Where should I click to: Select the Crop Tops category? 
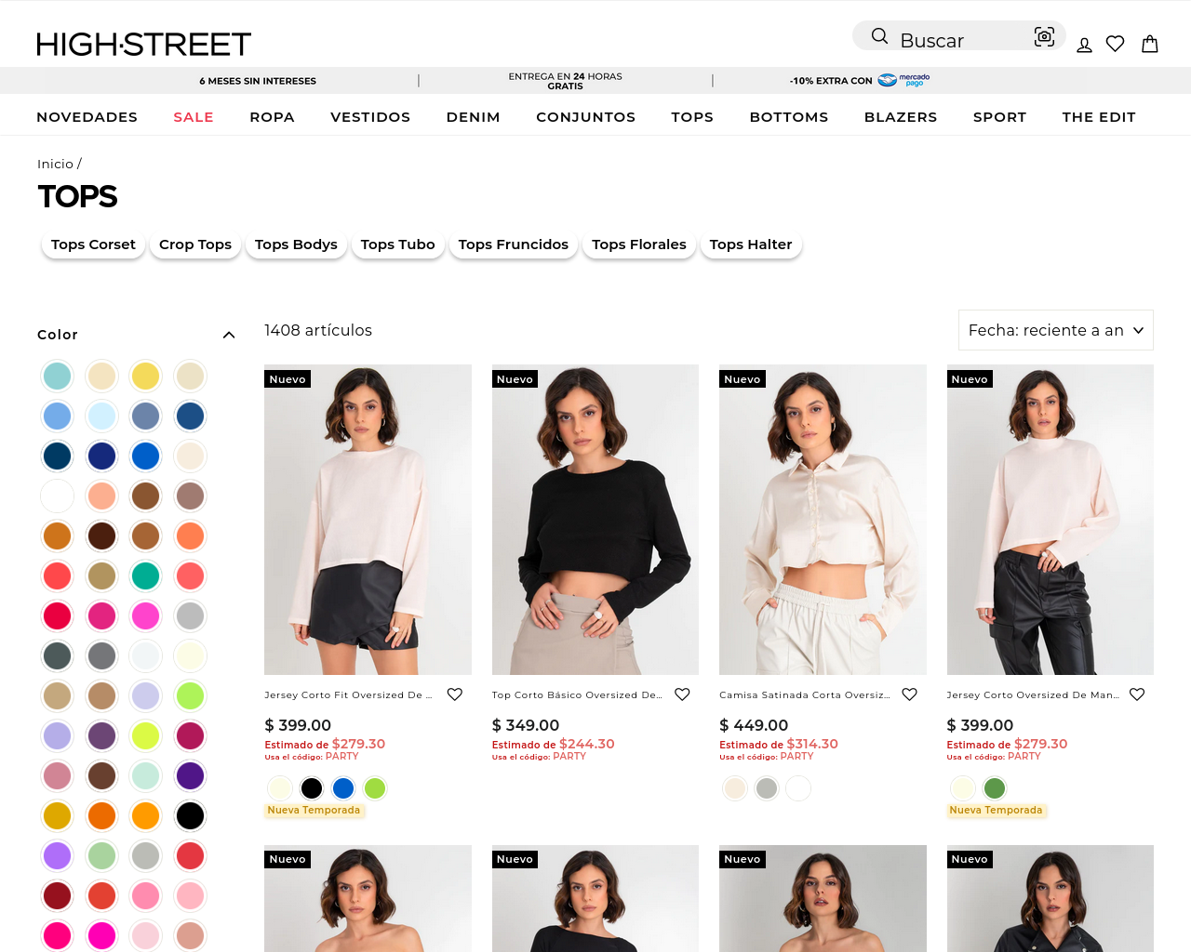(x=195, y=245)
